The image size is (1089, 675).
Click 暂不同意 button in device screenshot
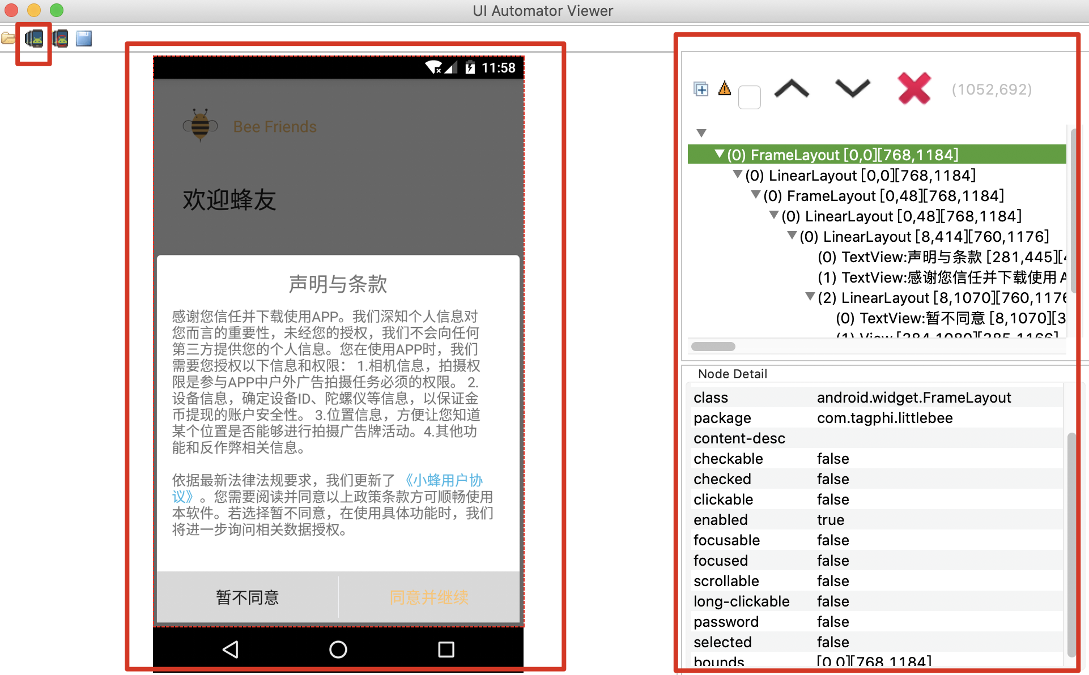[248, 597]
